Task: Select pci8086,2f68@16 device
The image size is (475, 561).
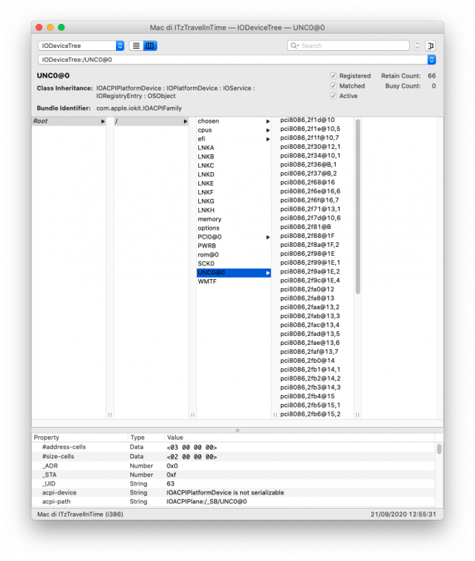Action: coord(316,183)
